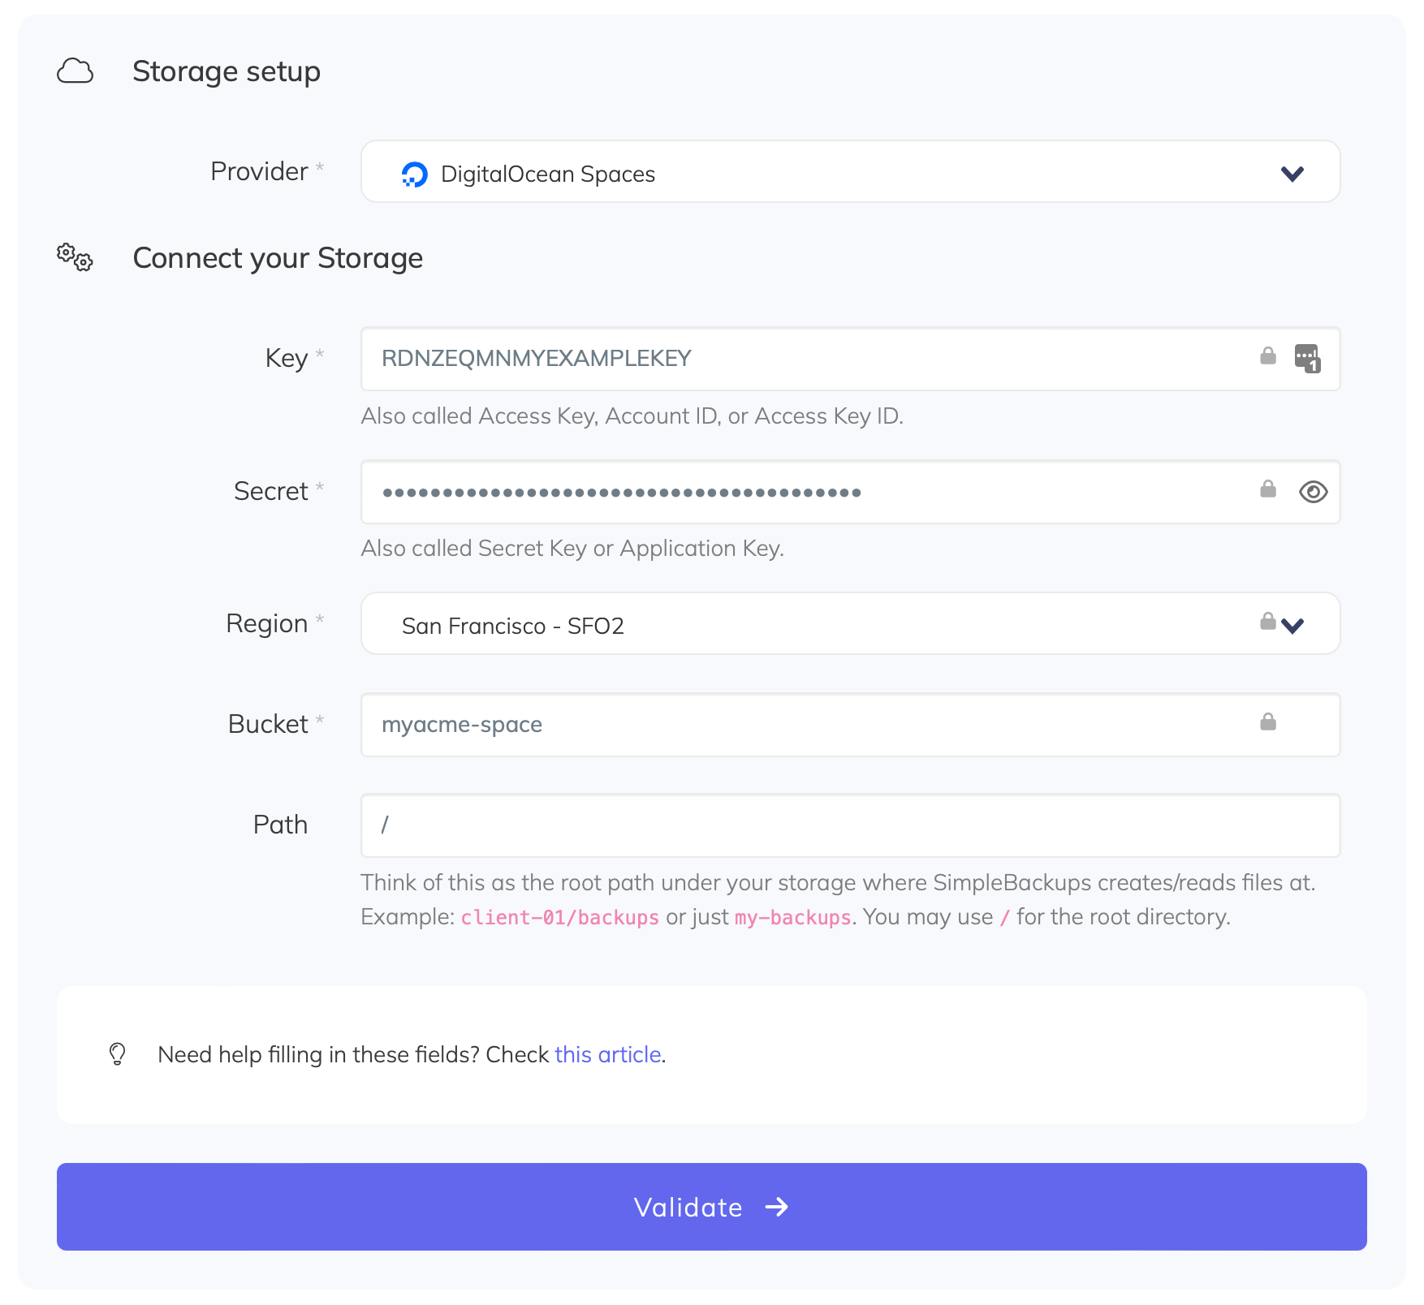Click the lock icon in the Region field
The height and width of the screenshot is (1305, 1424).
(1268, 621)
